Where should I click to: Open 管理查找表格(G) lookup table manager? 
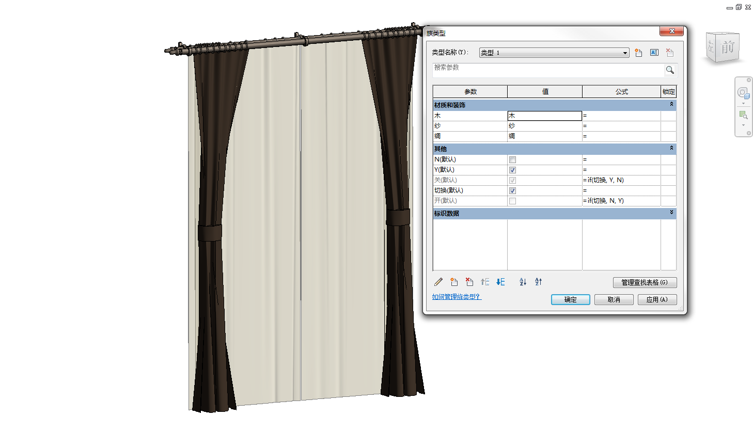pyautogui.click(x=645, y=282)
